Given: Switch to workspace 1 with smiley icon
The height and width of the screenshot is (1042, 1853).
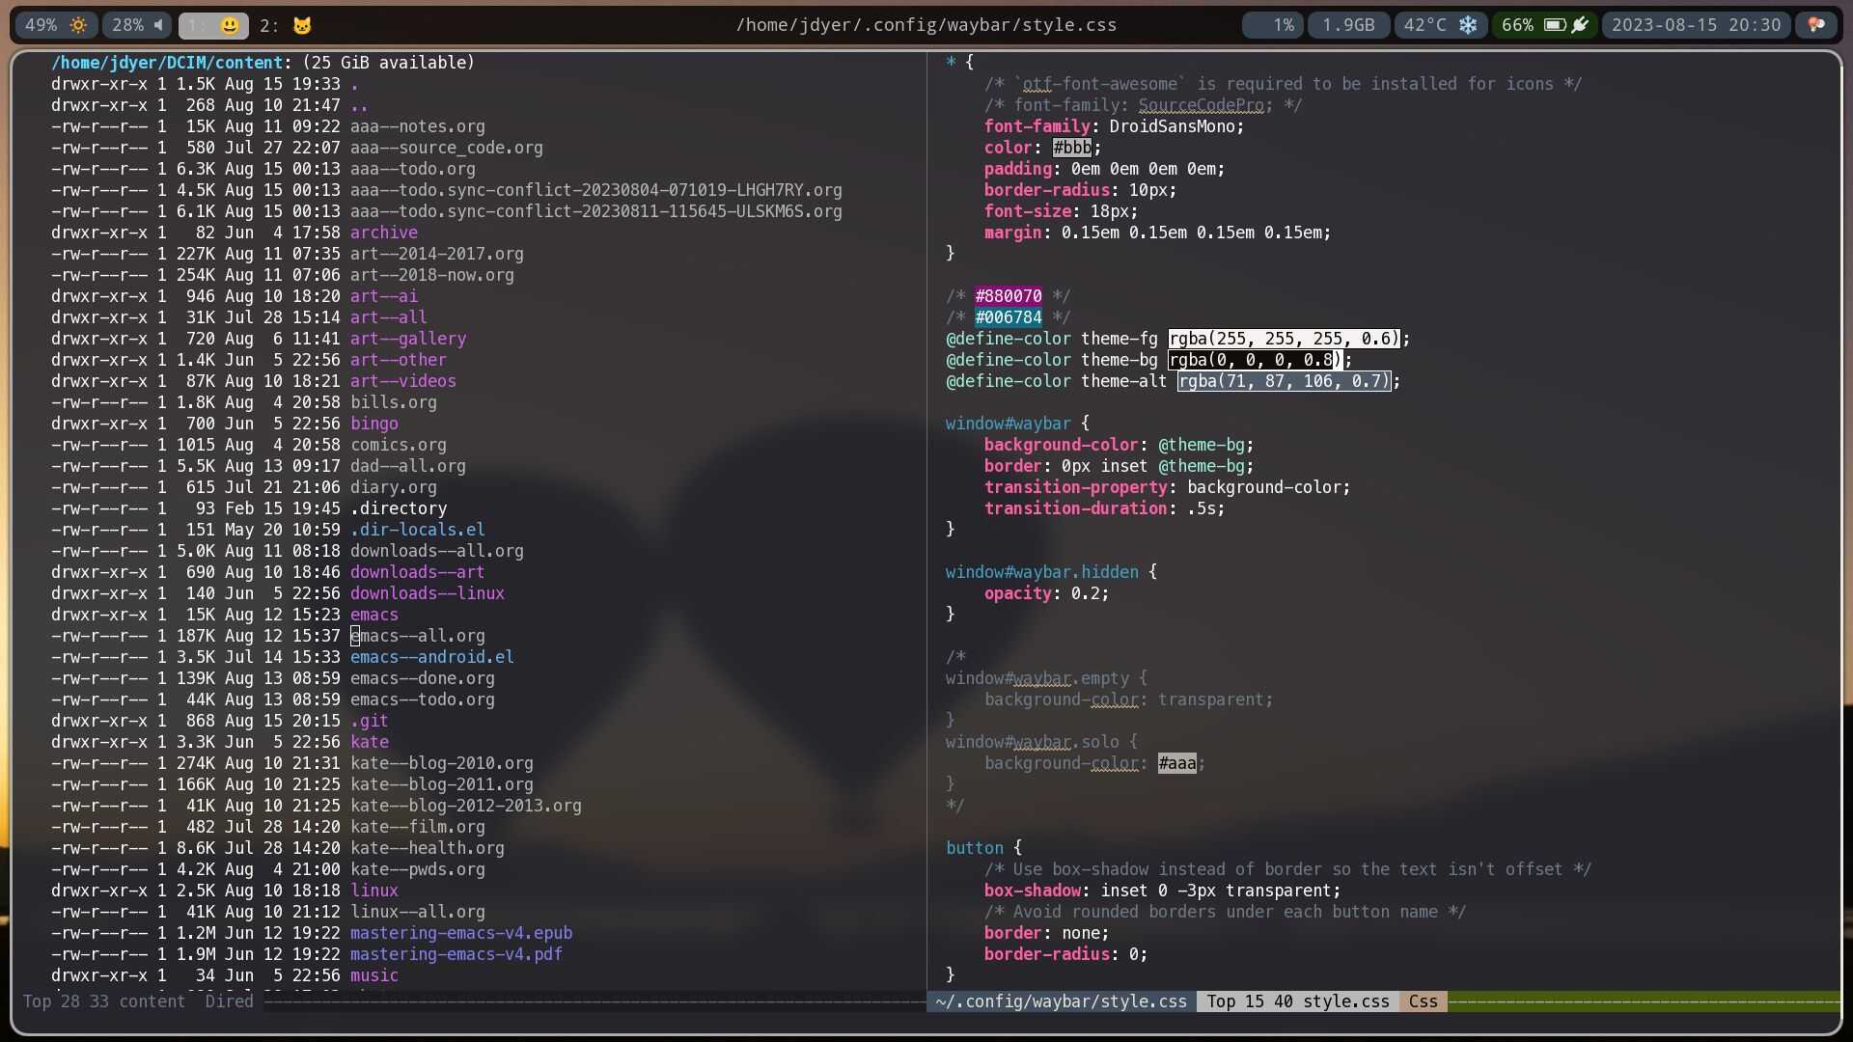Looking at the screenshot, I should click(213, 25).
